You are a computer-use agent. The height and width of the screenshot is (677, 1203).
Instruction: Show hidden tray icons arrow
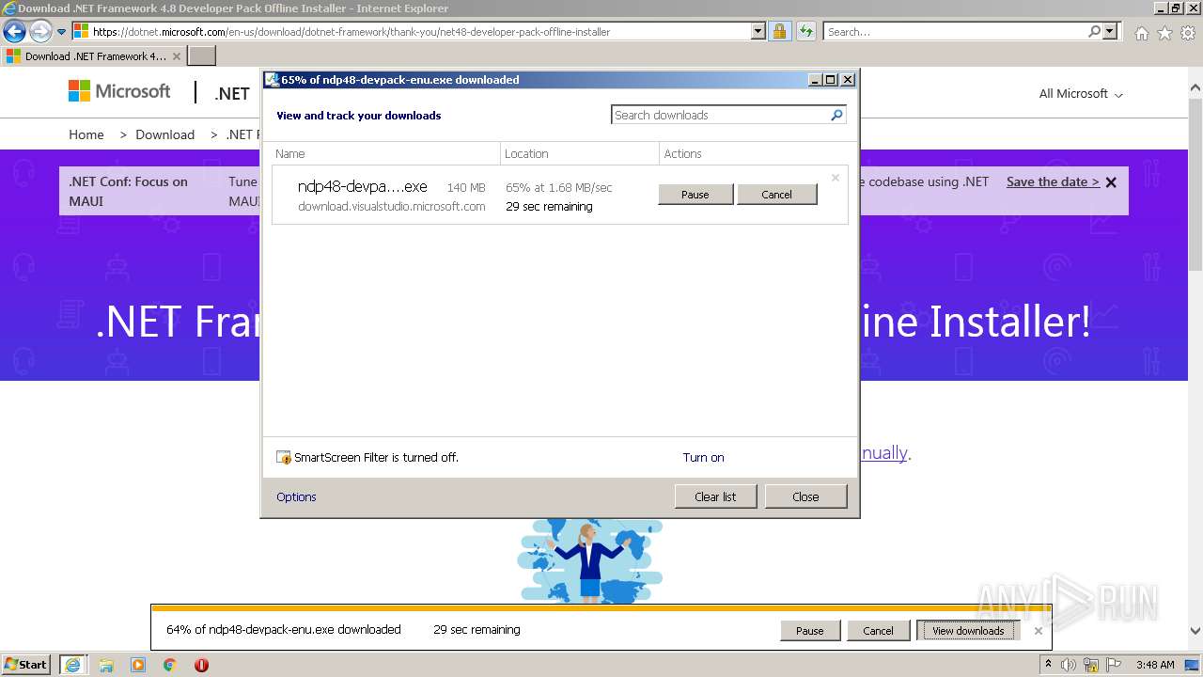coord(1049,665)
